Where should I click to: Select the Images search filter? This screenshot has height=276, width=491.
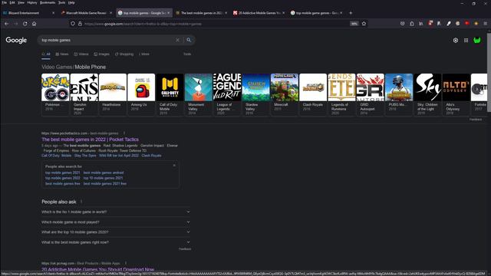[101, 54]
